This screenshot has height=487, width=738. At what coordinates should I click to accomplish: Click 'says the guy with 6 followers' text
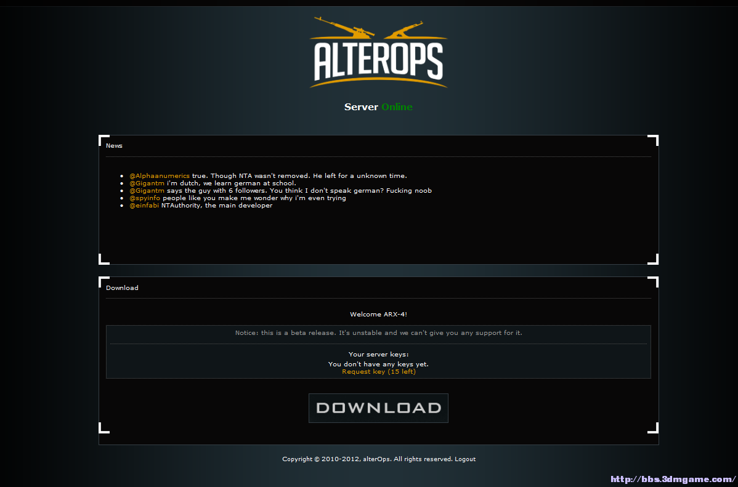click(299, 191)
